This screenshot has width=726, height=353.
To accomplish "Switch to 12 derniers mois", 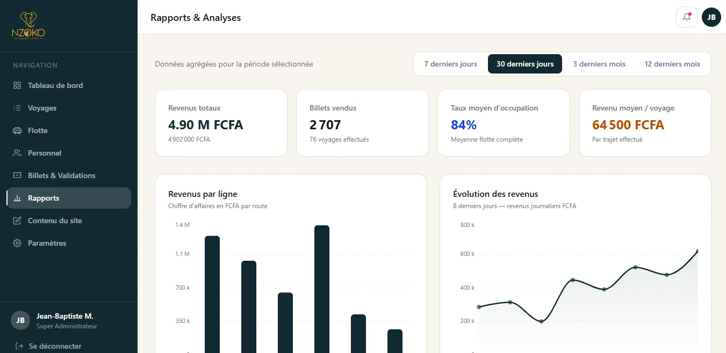I will point(672,64).
